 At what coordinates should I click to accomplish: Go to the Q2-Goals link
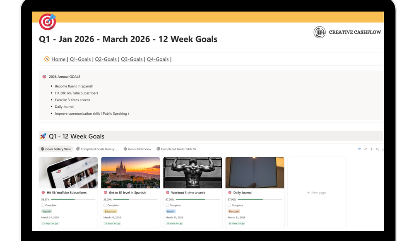pyautogui.click(x=106, y=59)
